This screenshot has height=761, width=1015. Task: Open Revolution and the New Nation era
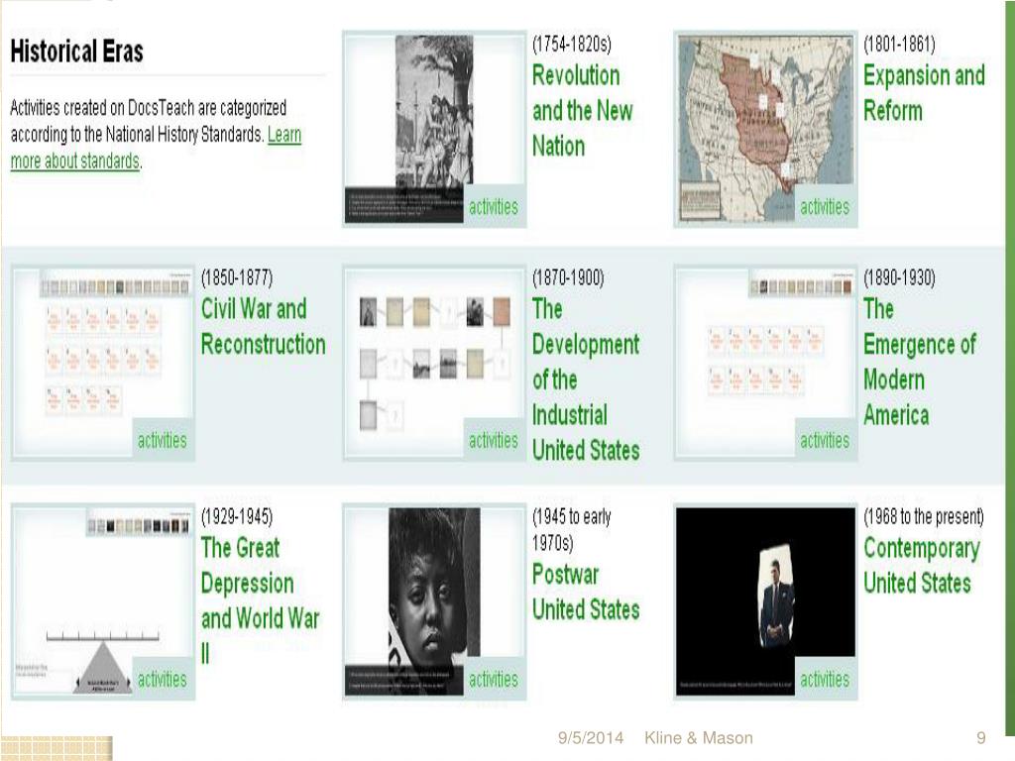(582, 111)
